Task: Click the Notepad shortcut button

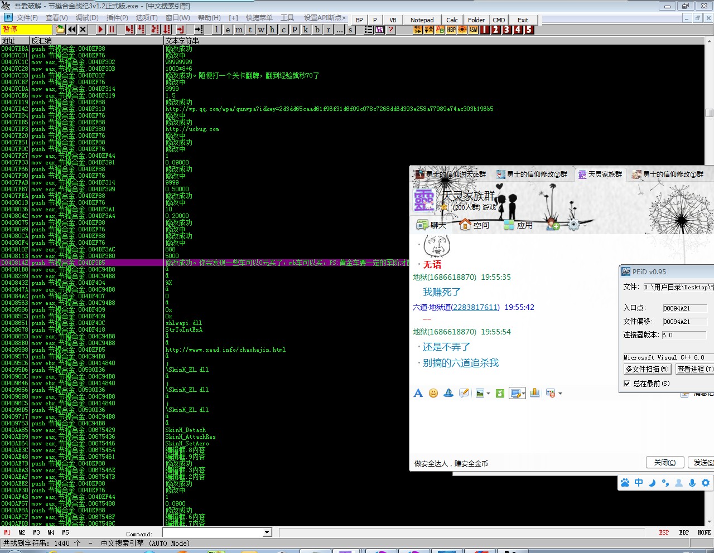Action: click(422, 20)
